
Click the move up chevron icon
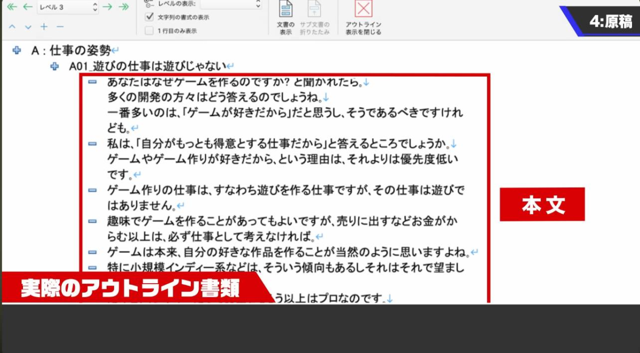(x=12, y=27)
